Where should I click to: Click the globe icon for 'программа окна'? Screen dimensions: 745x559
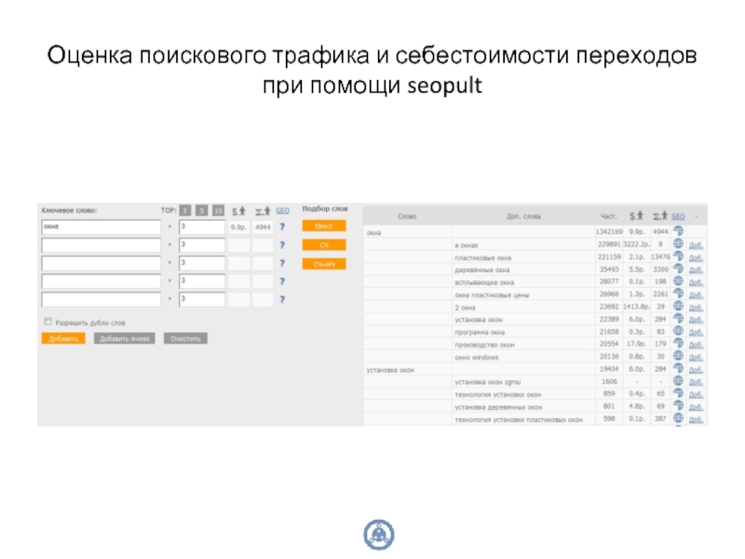678,332
